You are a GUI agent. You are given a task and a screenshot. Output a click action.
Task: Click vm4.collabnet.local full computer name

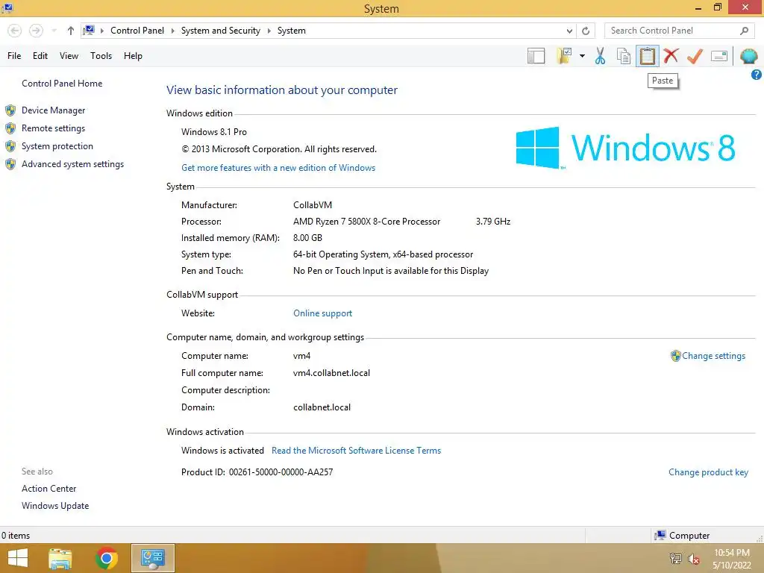(x=331, y=373)
